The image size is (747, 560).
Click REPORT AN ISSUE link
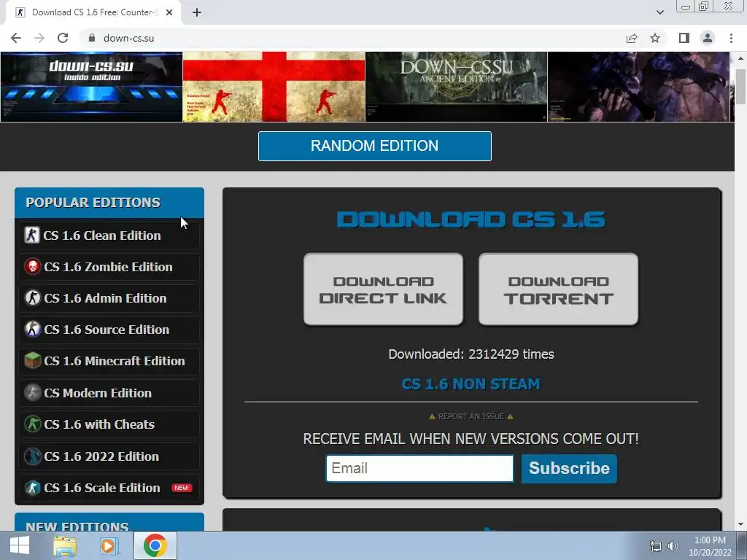click(471, 416)
